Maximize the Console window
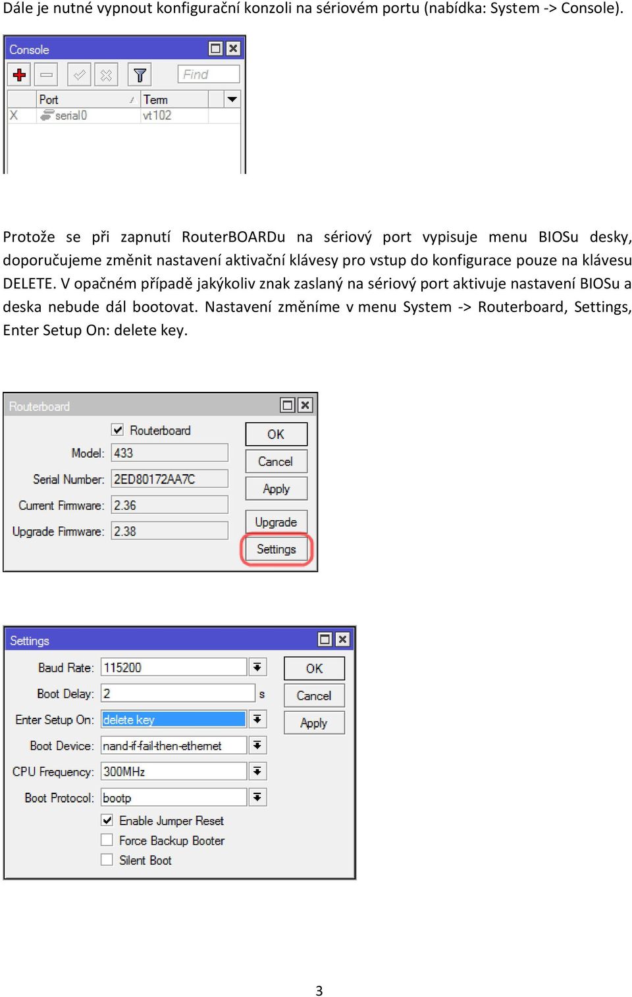The height and width of the screenshot is (997, 632). point(215,49)
